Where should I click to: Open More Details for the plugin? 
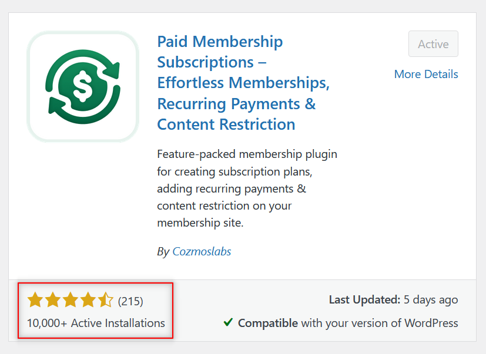(425, 74)
